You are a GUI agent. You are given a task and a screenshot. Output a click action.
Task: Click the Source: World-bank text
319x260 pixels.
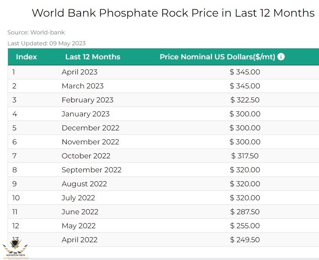[x=36, y=32]
